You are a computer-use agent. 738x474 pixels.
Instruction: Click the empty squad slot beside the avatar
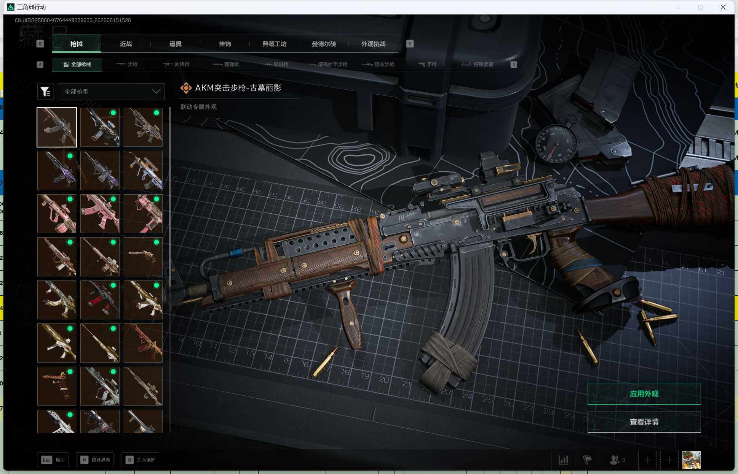click(669, 460)
